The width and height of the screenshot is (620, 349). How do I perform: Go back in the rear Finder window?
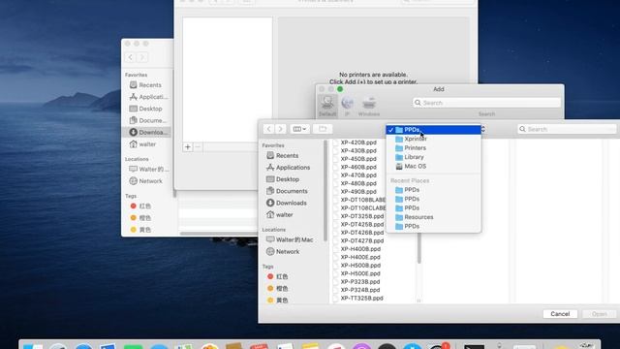pyautogui.click(x=131, y=57)
